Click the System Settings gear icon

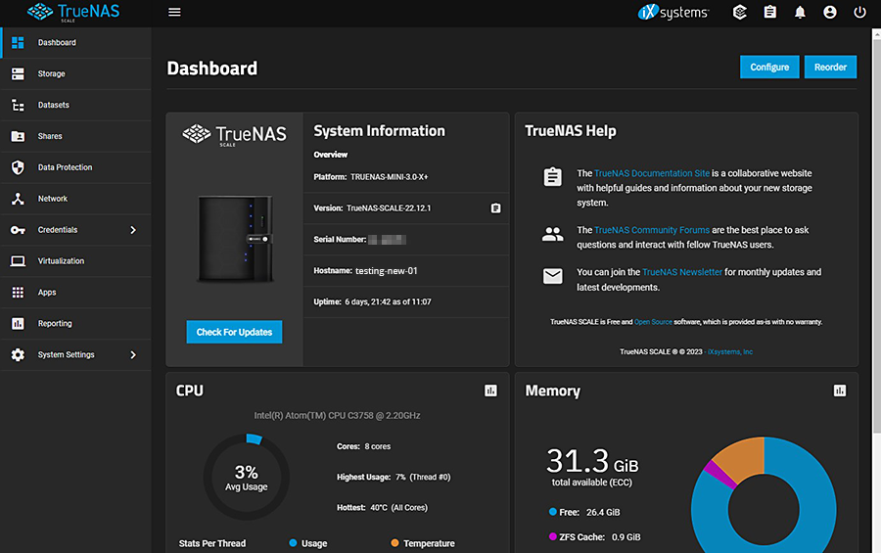click(x=18, y=354)
